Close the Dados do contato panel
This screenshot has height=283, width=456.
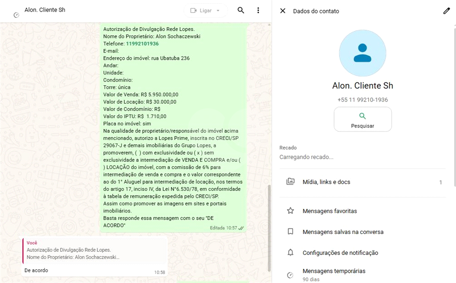click(283, 11)
